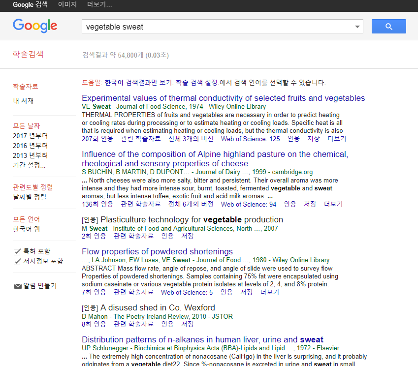
Task: Click 7회 인용 citation count
Action: point(94,292)
